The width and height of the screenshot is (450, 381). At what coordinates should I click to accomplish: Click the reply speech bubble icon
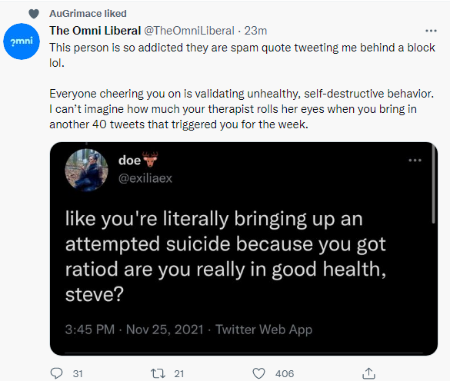coord(56,373)
